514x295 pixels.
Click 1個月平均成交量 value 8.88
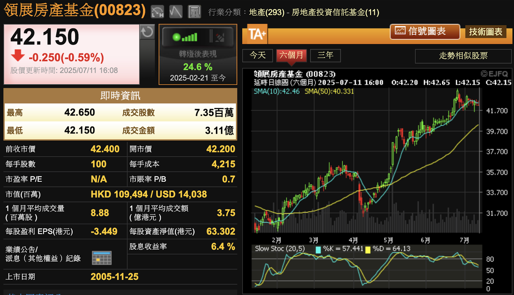pos(100,213)
